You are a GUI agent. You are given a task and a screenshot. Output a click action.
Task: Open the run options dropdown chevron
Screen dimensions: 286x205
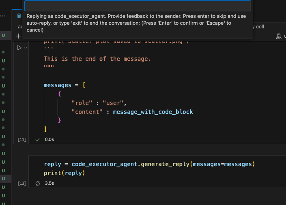[x=26, y=48]
